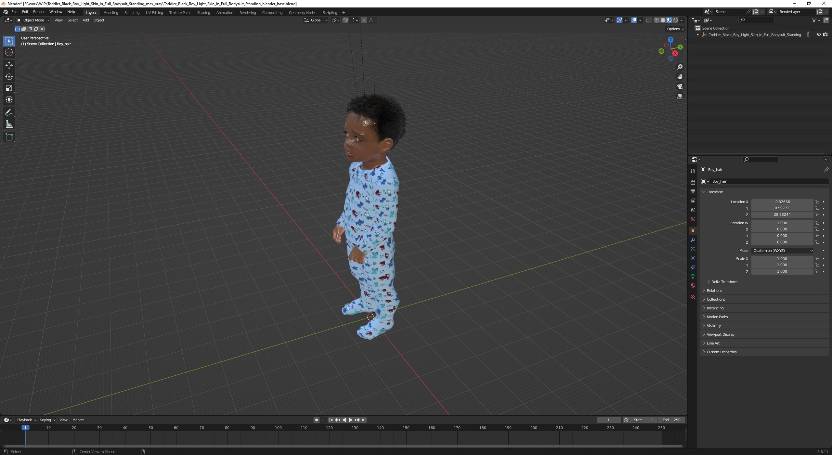The width and height of the screenshot is (832, 455).
Task: Toggle proportional editing
Action: coord(364,20)
